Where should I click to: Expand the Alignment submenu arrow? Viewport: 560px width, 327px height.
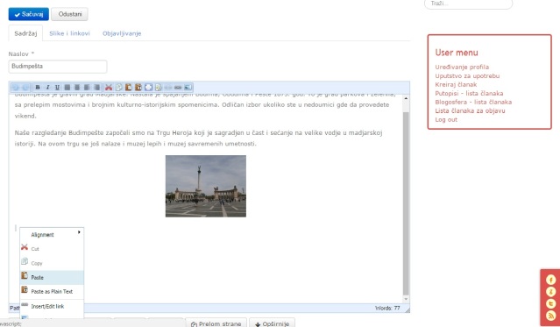coord(79,232)
